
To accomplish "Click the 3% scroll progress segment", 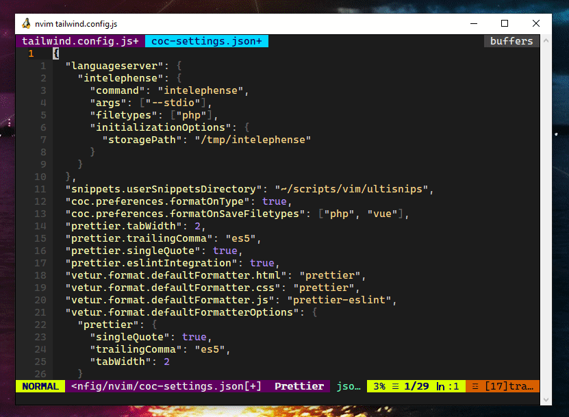I will (x=379, y=386).
